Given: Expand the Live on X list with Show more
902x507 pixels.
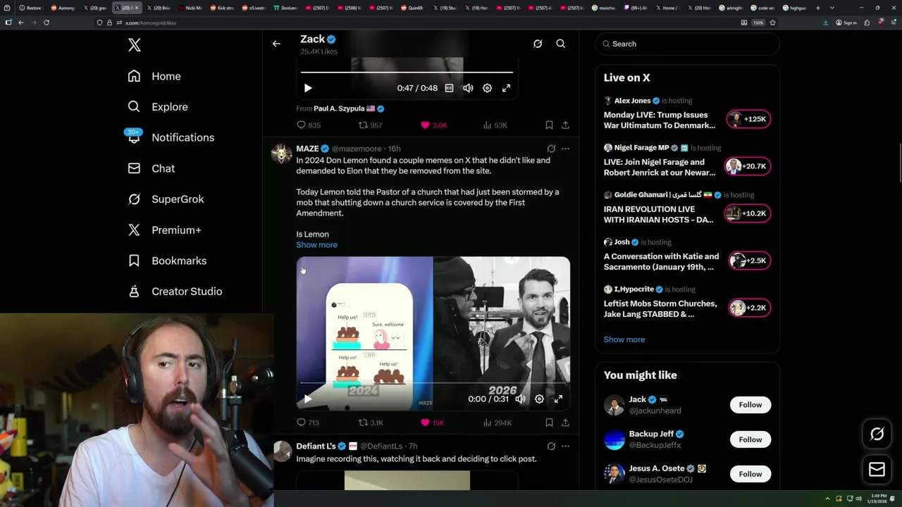Looking at the screenshot, I should [624, 339].
